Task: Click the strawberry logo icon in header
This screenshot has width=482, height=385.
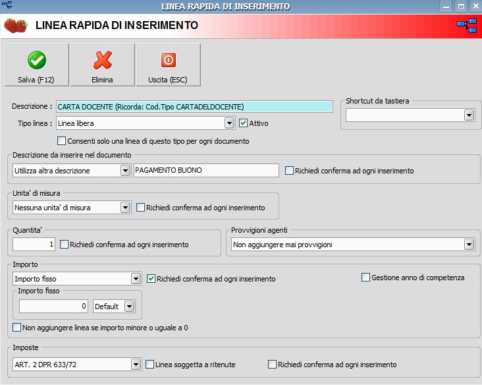Action: coord(16,25)
